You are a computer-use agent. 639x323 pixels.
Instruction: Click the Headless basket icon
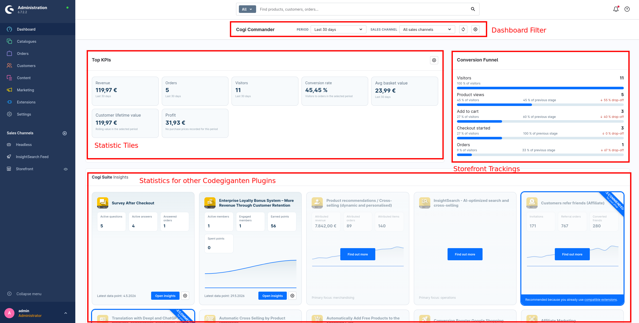(x=9, y=145)
